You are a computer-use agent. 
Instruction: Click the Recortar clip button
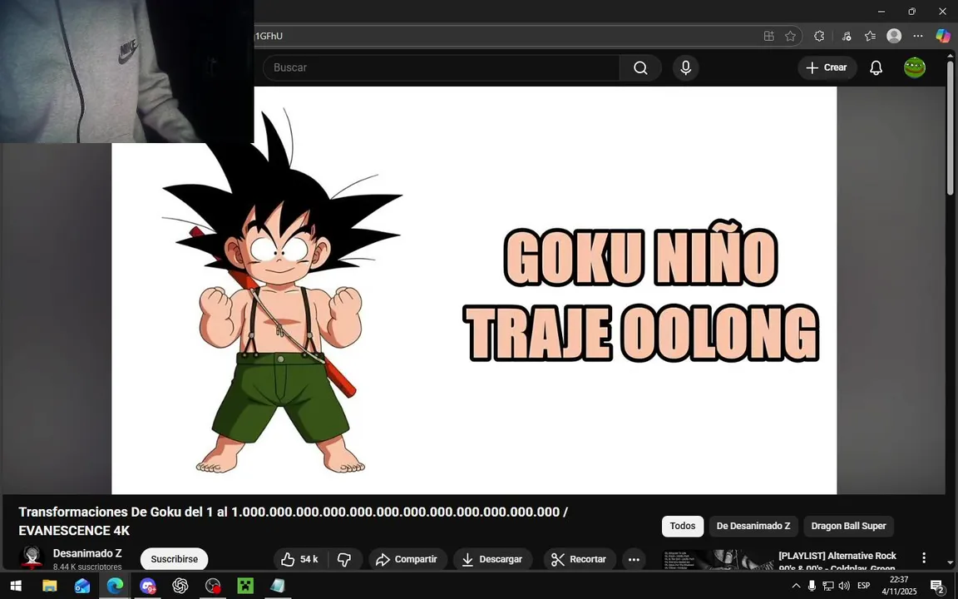click(x=579, y=559)
